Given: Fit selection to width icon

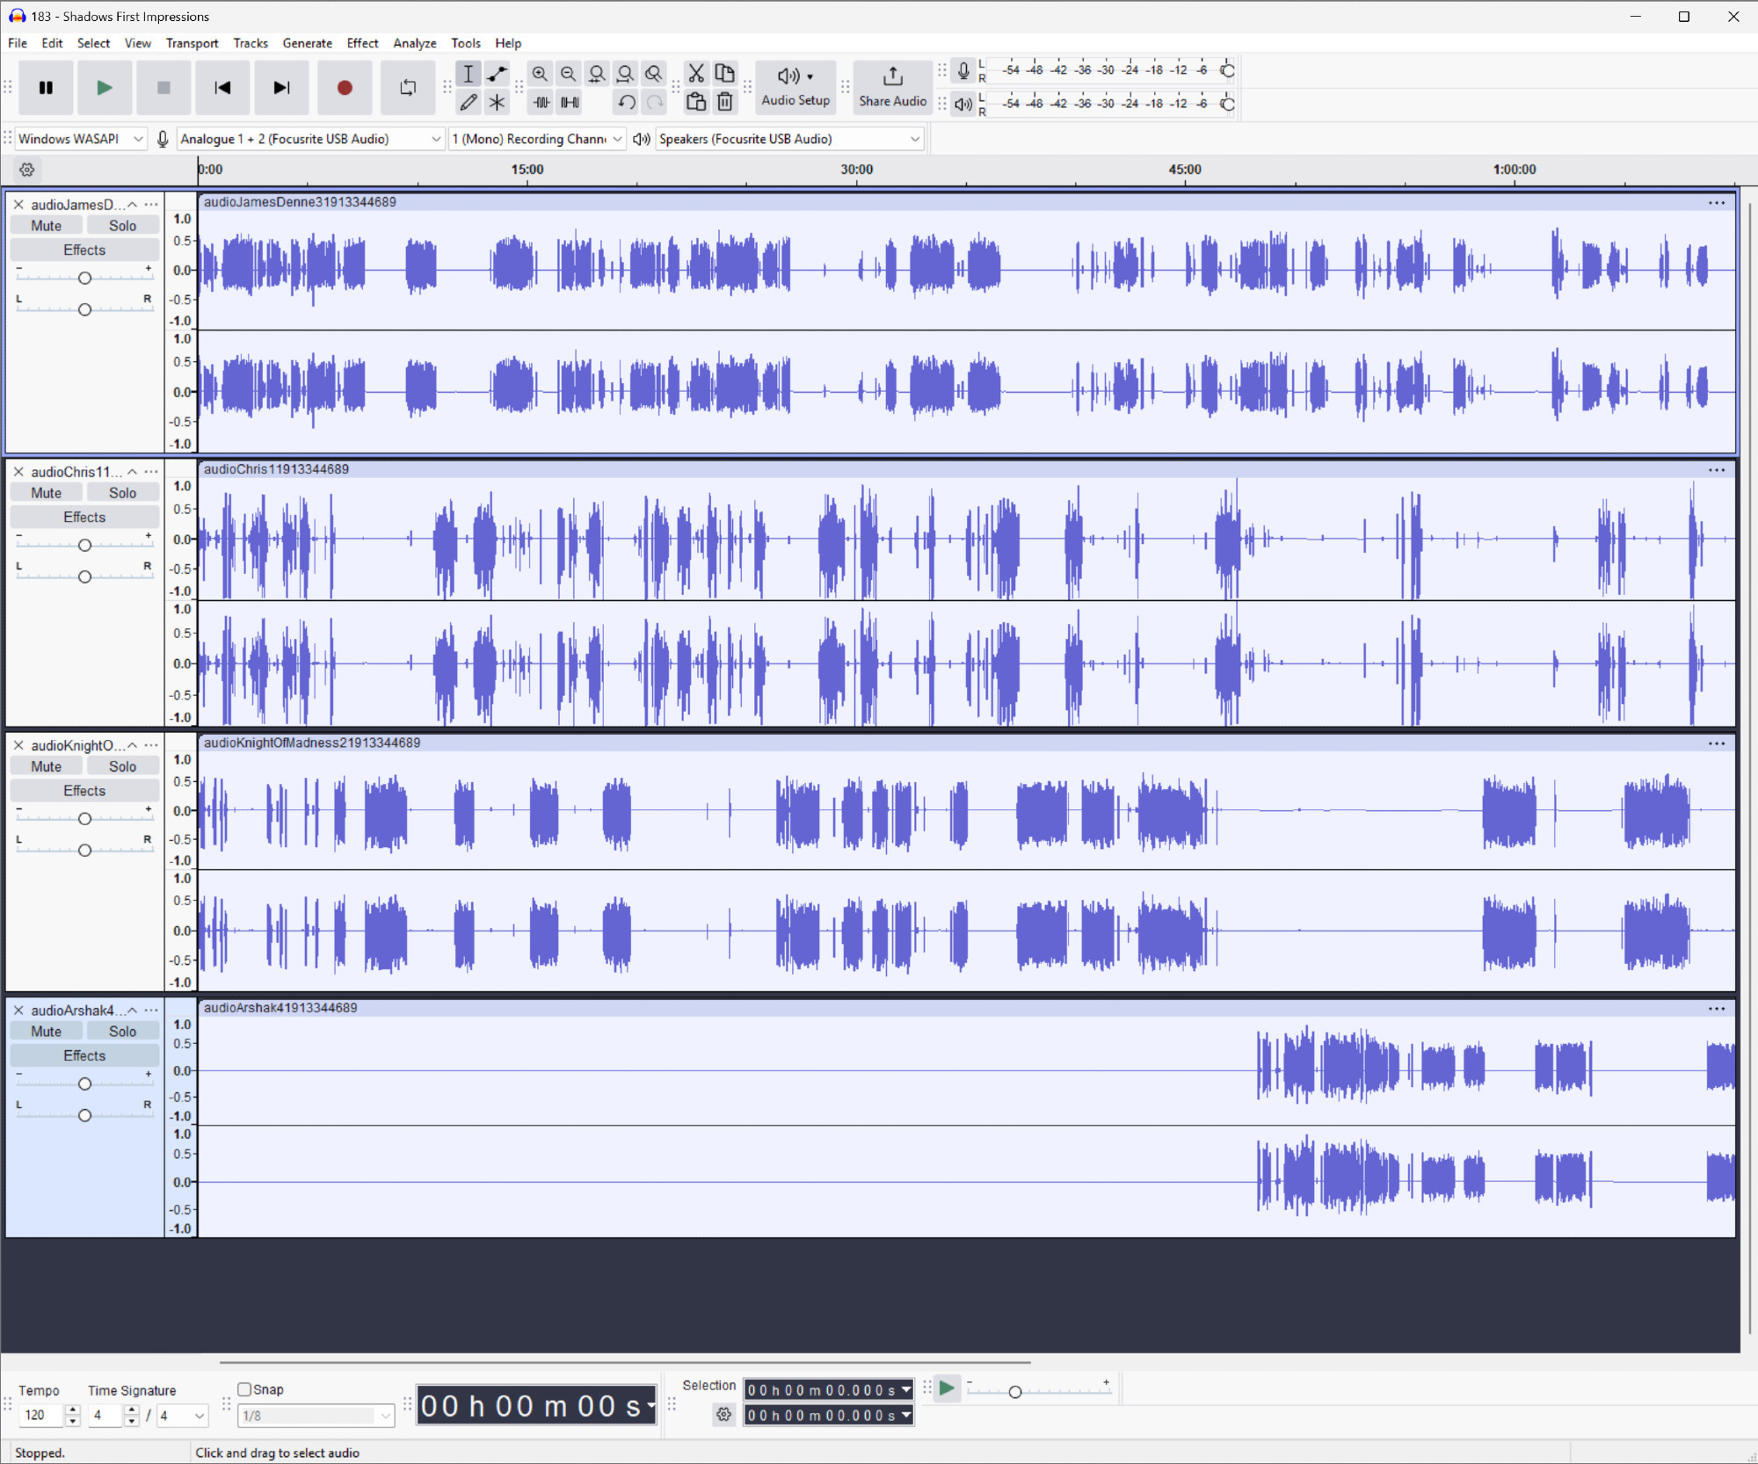Looking at the screenshot, I should pos(597,74).
